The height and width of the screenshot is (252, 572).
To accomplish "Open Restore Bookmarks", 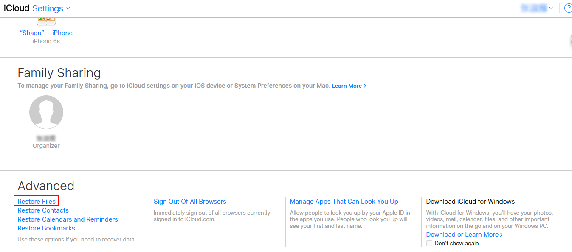I will tap(46, 228).
